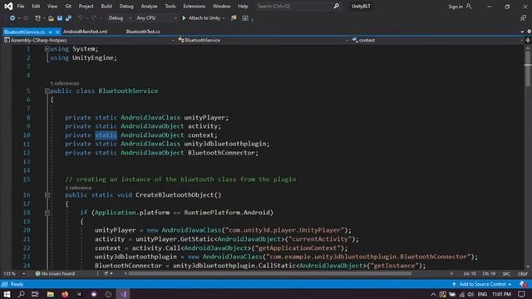
Task: Click Visual Studio icon in taskbar
Action: pos(123,294)
